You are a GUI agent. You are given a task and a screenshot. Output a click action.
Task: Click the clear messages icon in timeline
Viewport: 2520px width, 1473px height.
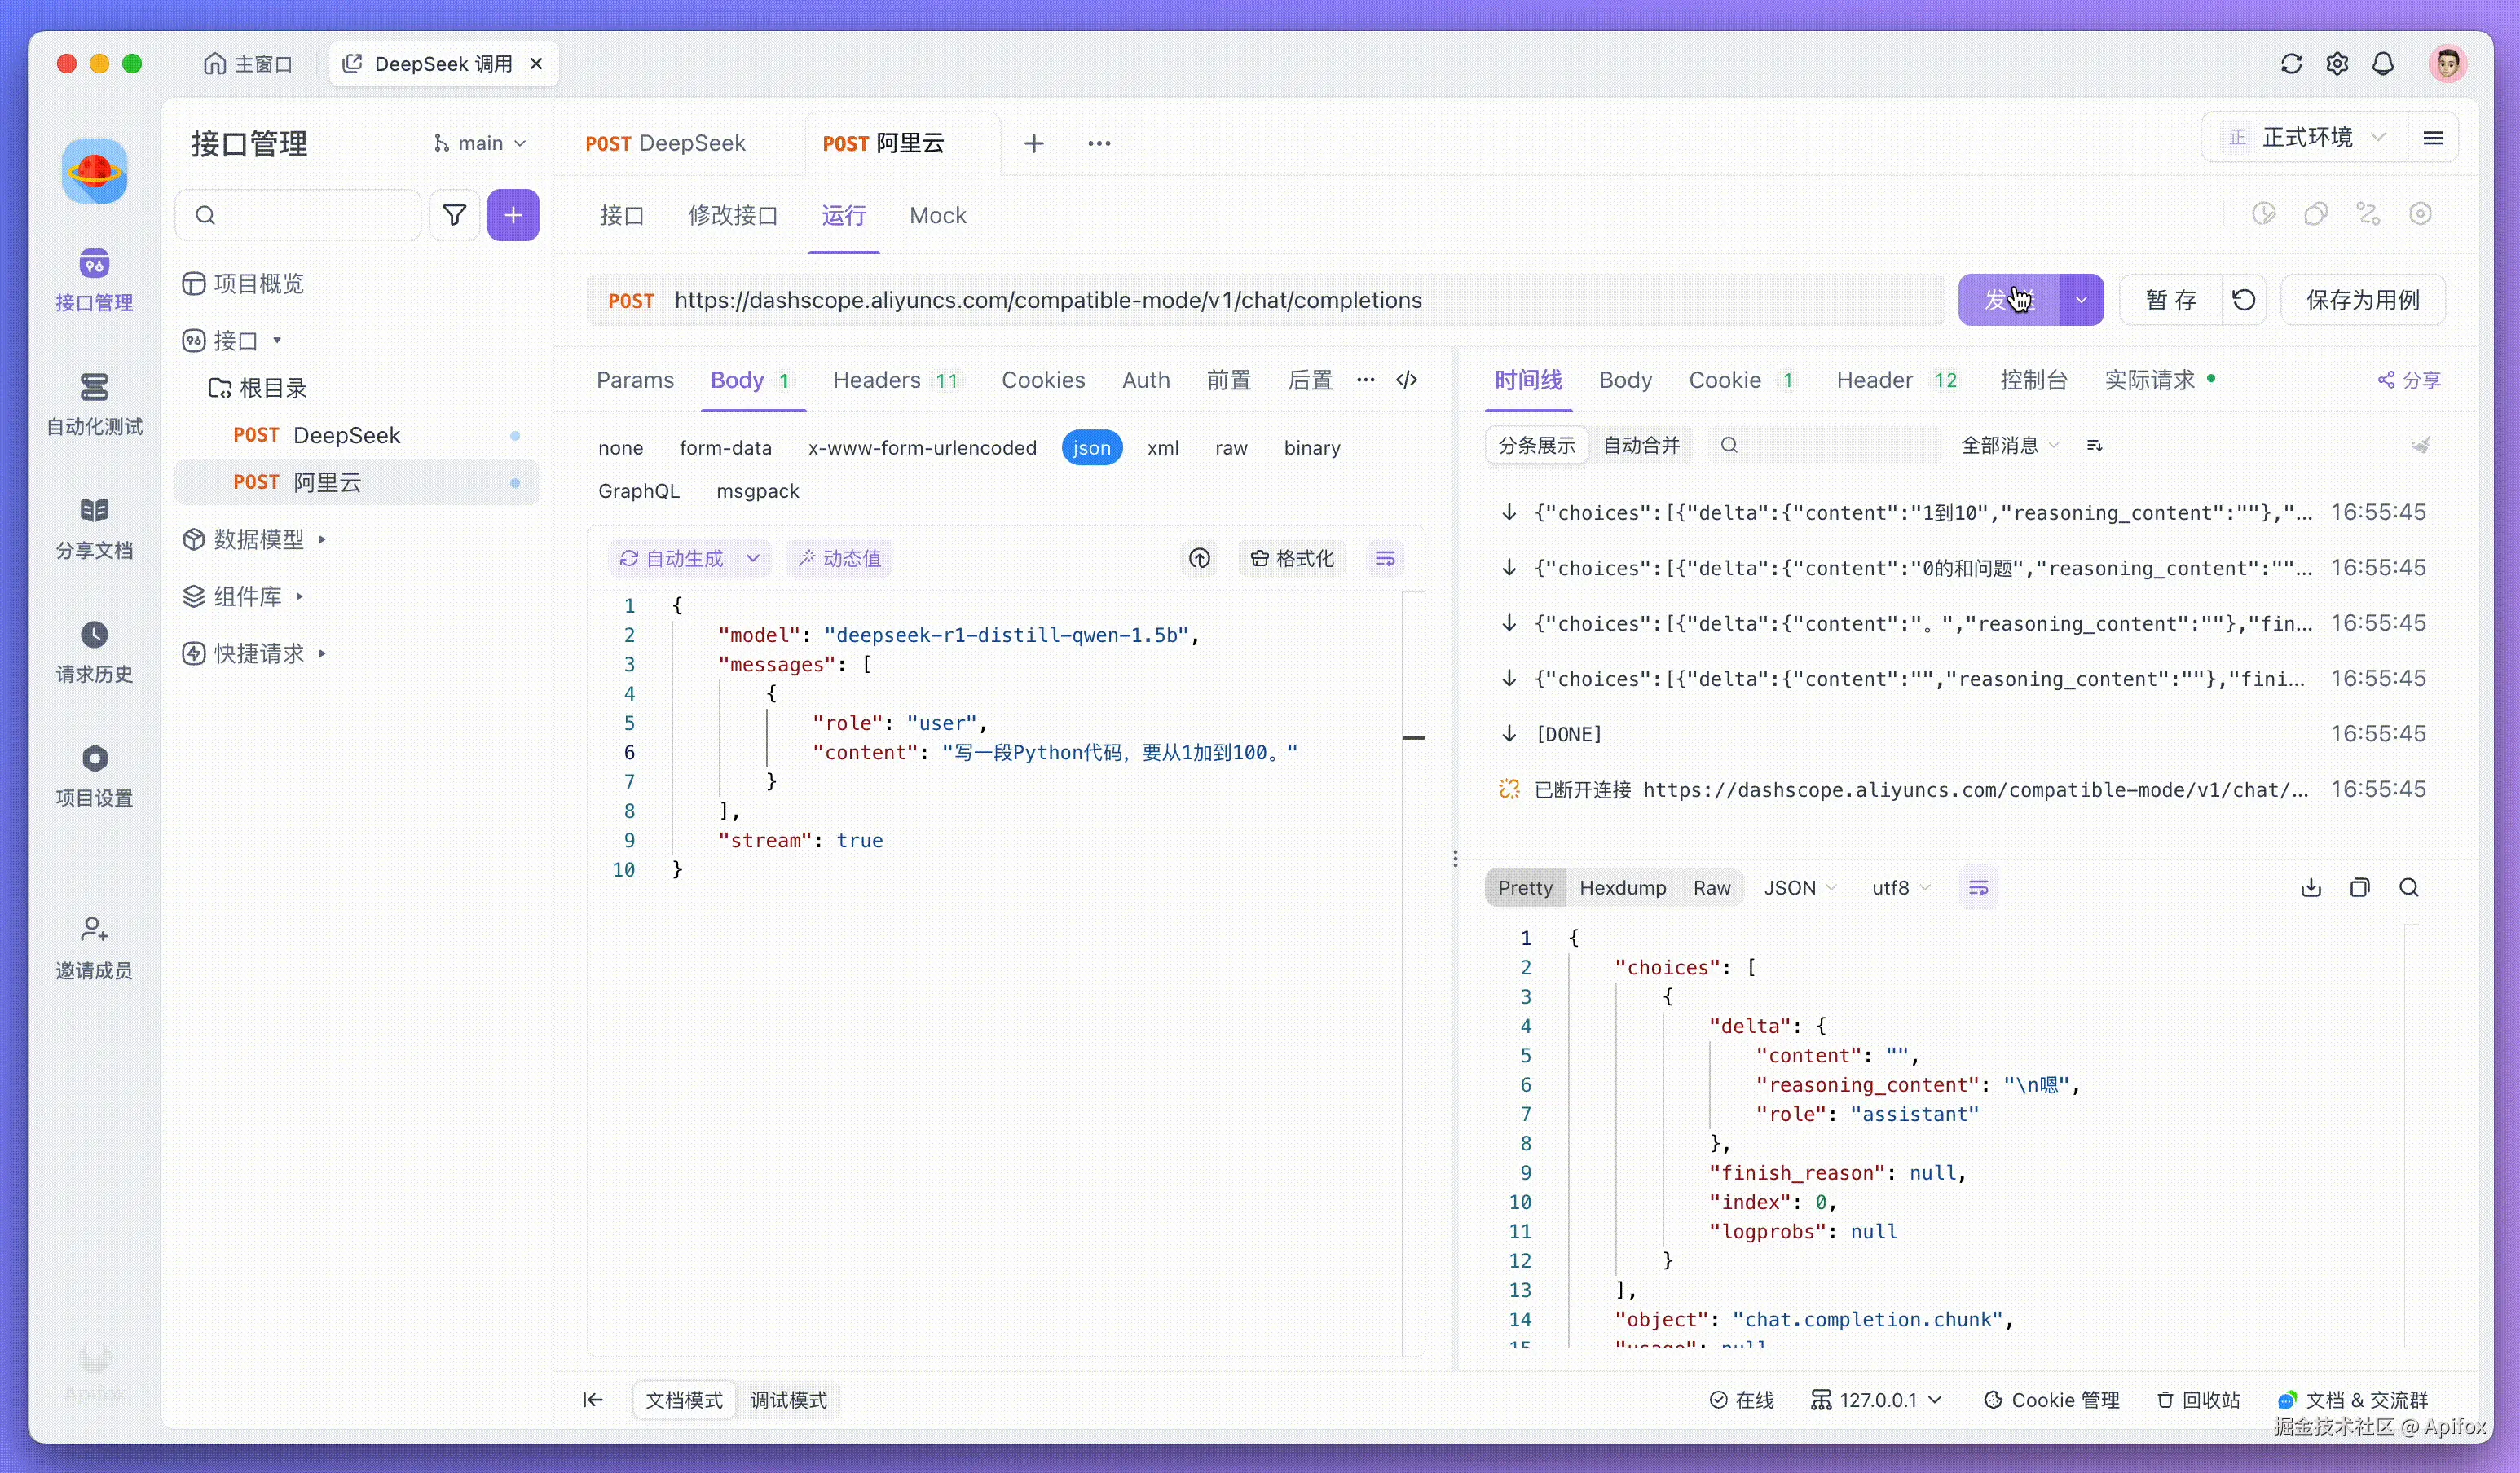point(2421,446)
